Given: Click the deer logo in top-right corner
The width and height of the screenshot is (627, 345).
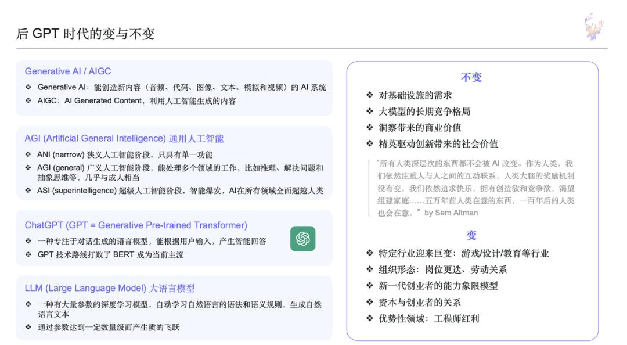Looking at the screenshot, I should (x=594, y=27).
